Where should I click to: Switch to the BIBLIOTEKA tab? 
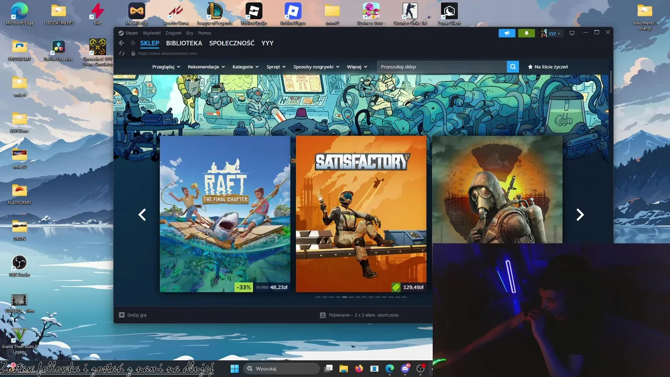click(x=184, y=43)
